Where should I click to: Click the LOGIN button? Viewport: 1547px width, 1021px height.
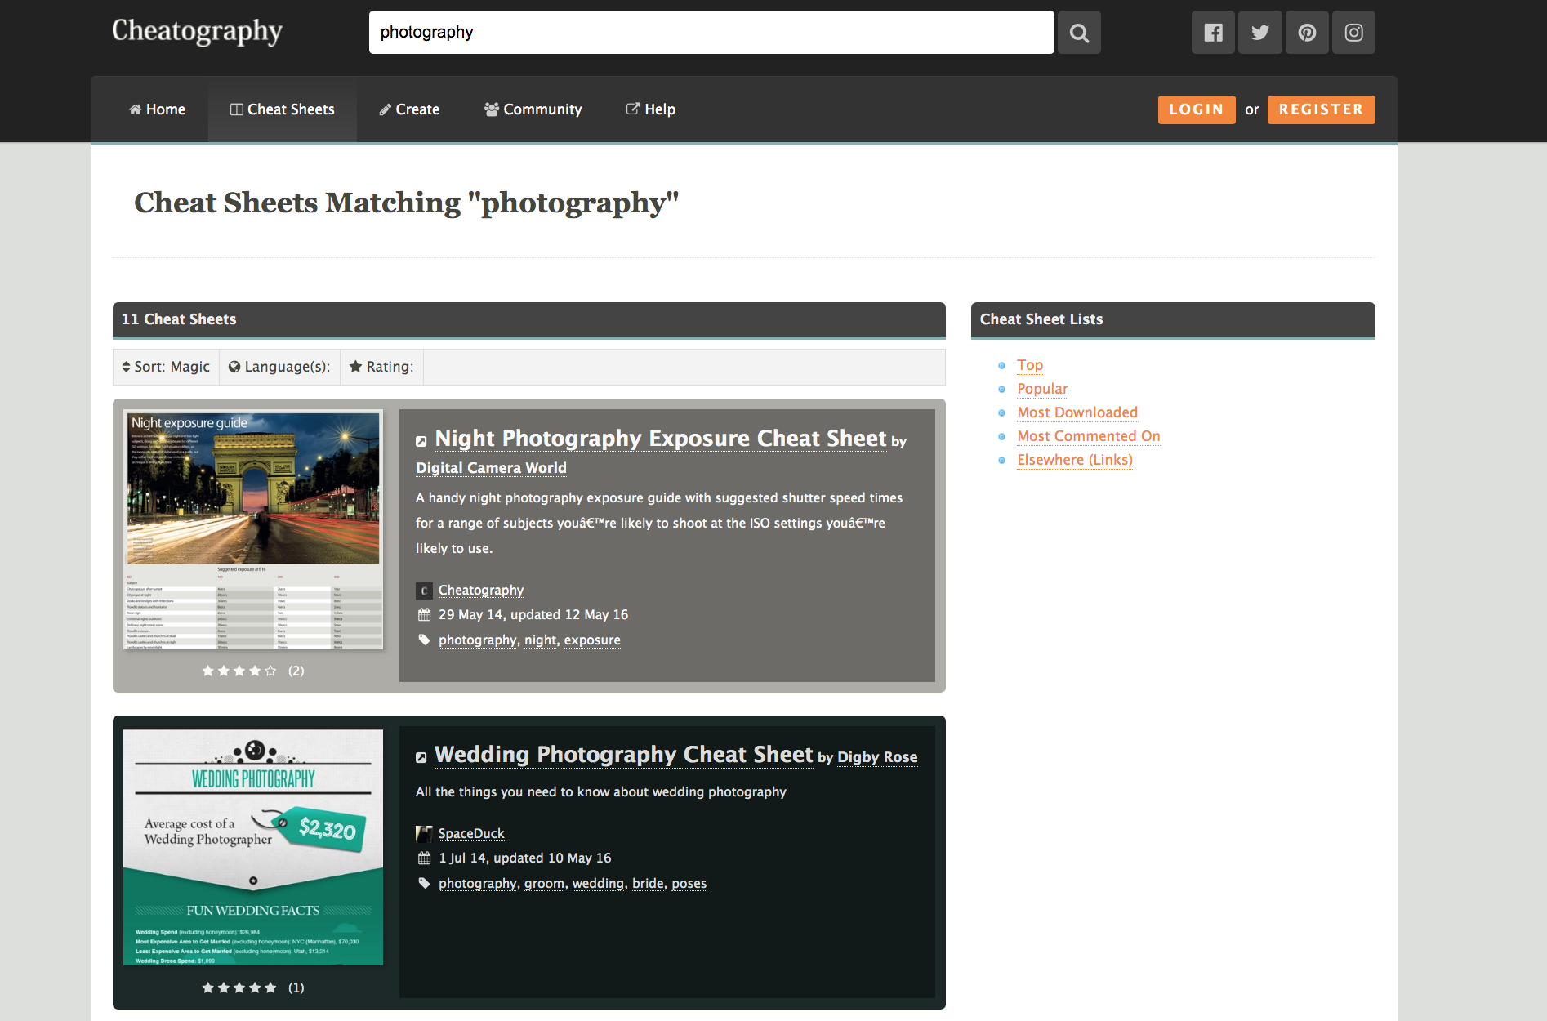1197,109
